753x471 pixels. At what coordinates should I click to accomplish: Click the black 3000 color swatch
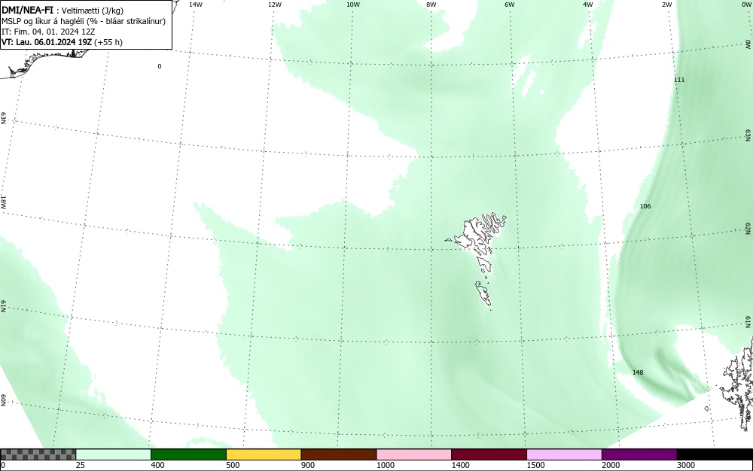[x=715, y=454]
